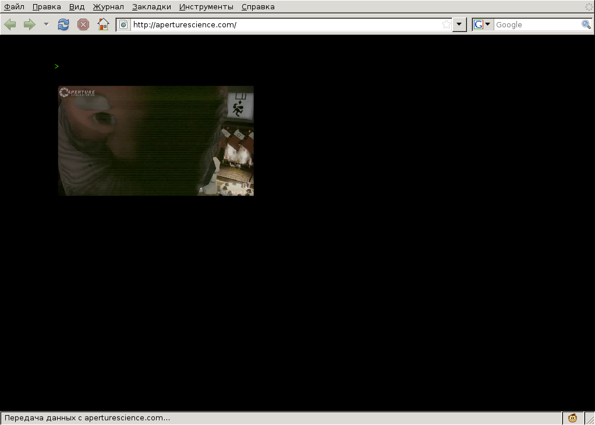The image size is (595, 425).
Task: Go forward with the green Forward arrow
Action: [x=30, y=24]
